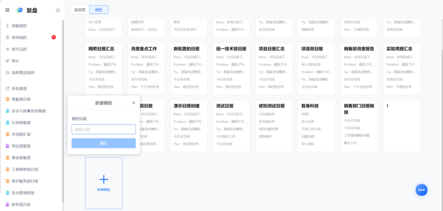Click the 复盘 app logo icon
443x211 pixels.
pos(20,10)
